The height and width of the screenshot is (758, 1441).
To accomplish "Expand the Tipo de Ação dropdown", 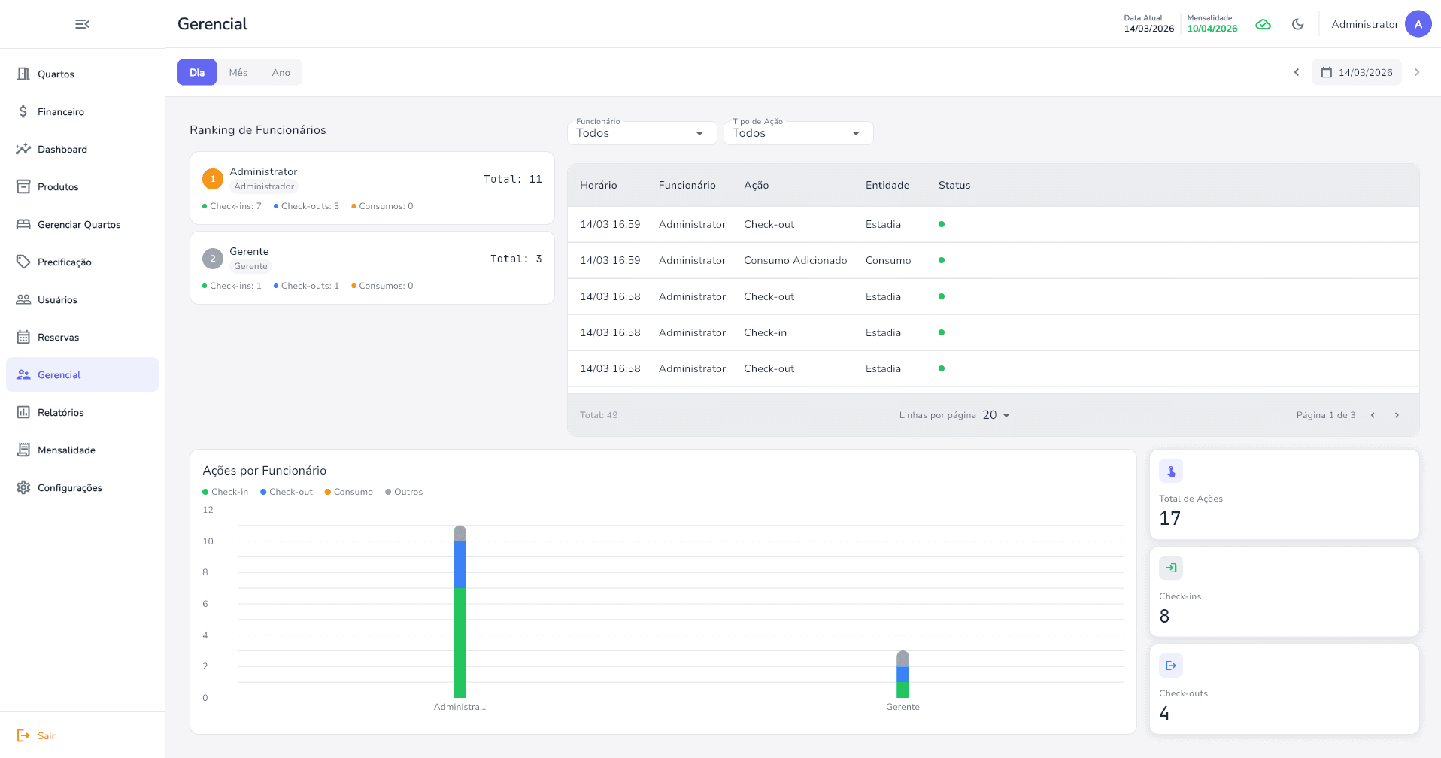I will pos(797,133).
